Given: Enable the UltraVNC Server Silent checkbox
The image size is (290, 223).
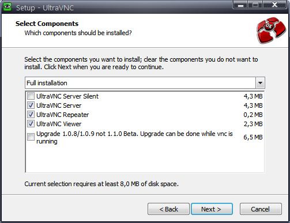Looking at the screenshot, I should click(31, 96).
